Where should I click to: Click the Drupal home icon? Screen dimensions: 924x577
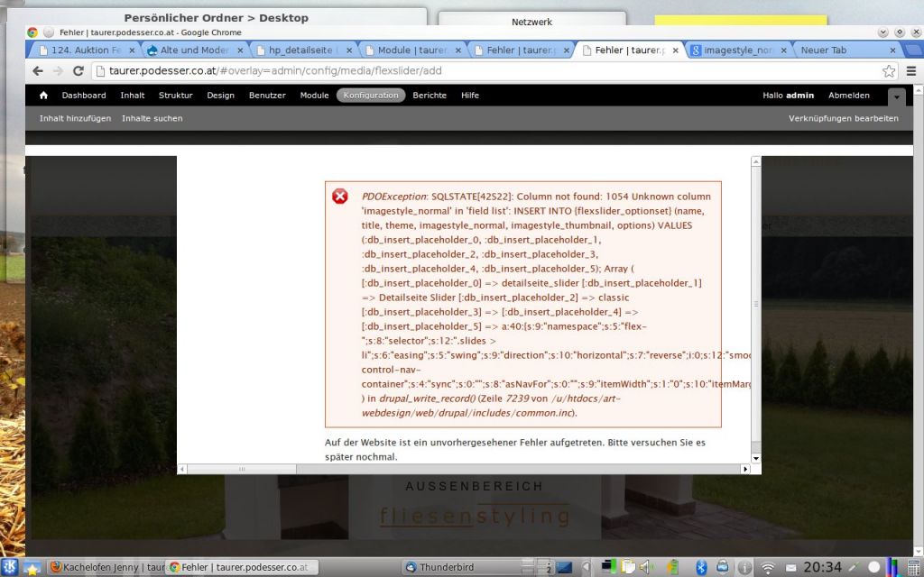coord(43,95)
